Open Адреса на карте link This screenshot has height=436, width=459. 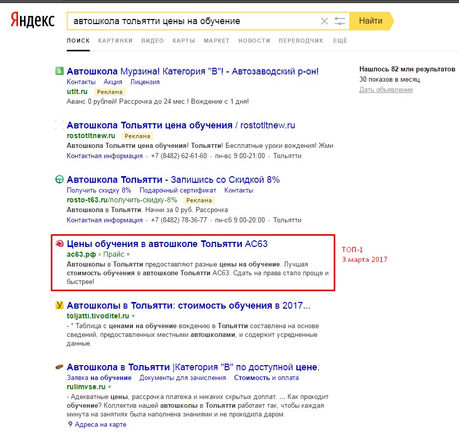click(x=101, y=425)
